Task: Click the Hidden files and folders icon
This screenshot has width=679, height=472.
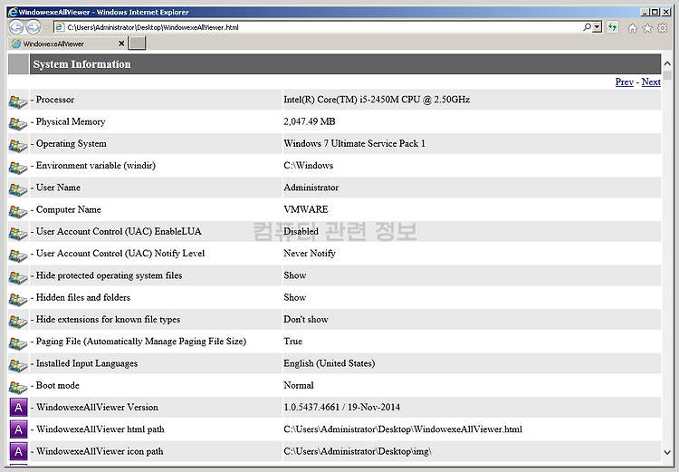Action: click(18, 300)
